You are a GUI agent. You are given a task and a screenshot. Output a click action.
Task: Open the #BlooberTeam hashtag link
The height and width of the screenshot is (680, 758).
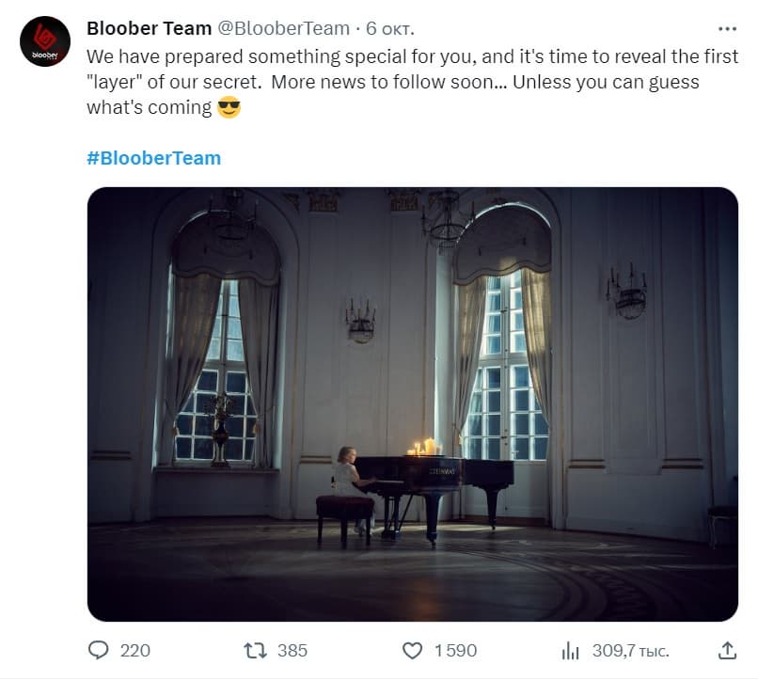pyautogui.click(x=153, y=157)
